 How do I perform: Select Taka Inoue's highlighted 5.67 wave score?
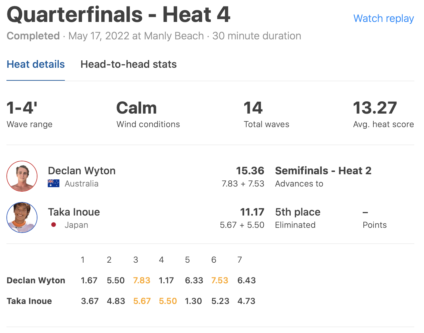pyautogui.click(x=142, y=301)
